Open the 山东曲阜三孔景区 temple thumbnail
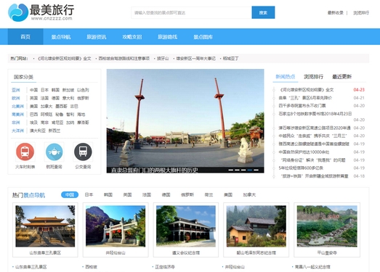Viewport: 380px width, 272px height. pyautogui.click(x=45, y=226)
